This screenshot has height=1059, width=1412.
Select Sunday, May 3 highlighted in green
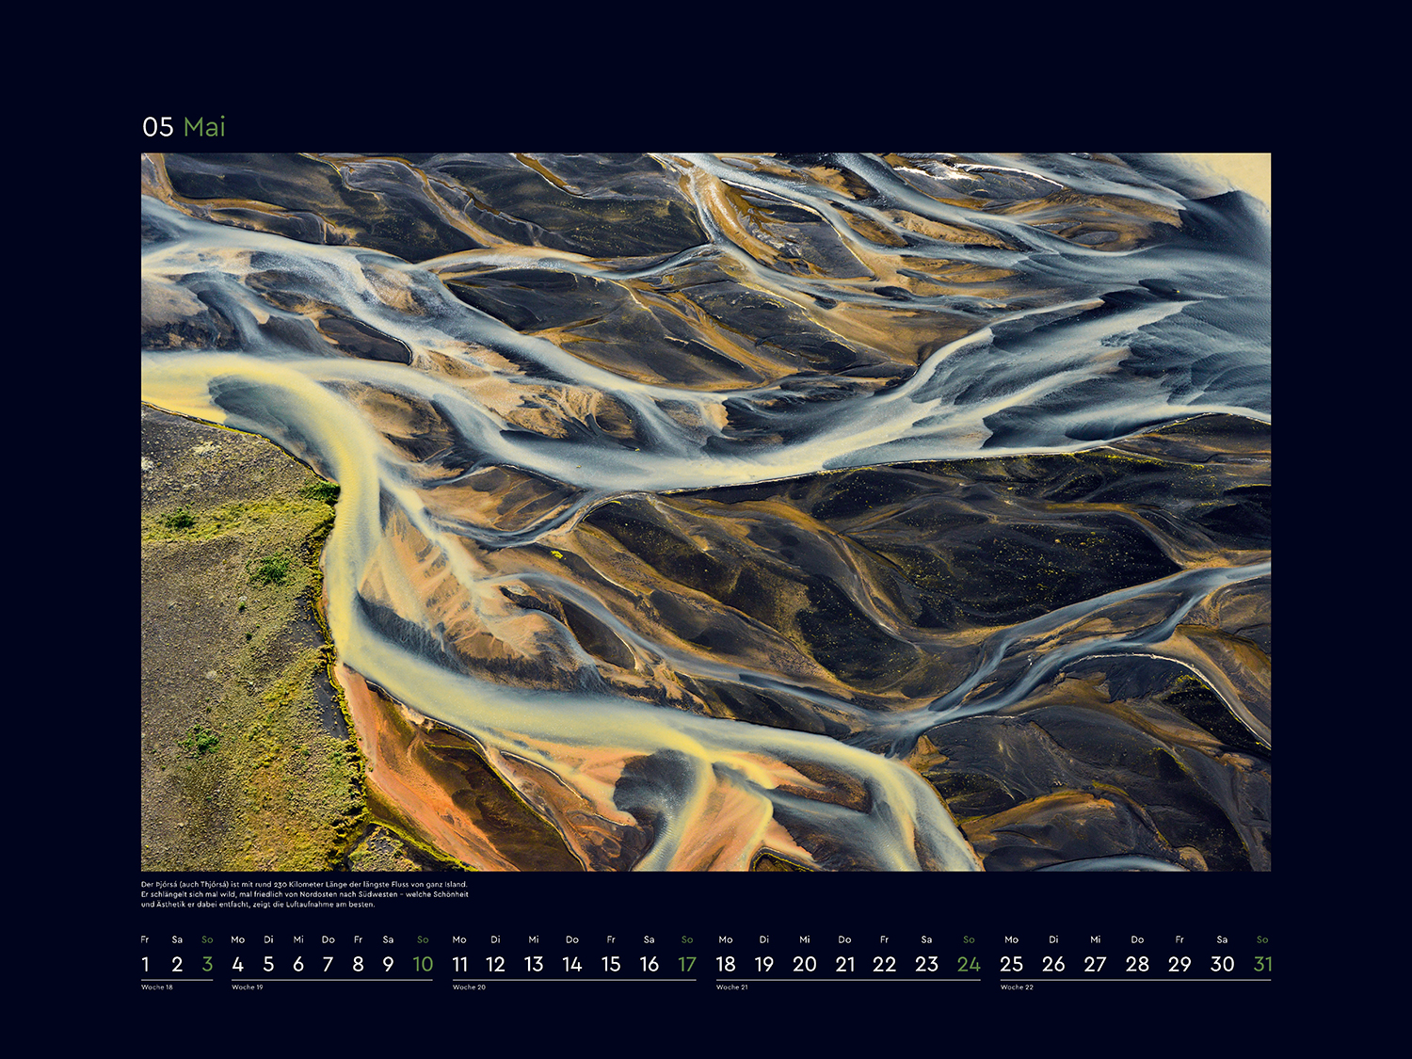click(207, 964)
